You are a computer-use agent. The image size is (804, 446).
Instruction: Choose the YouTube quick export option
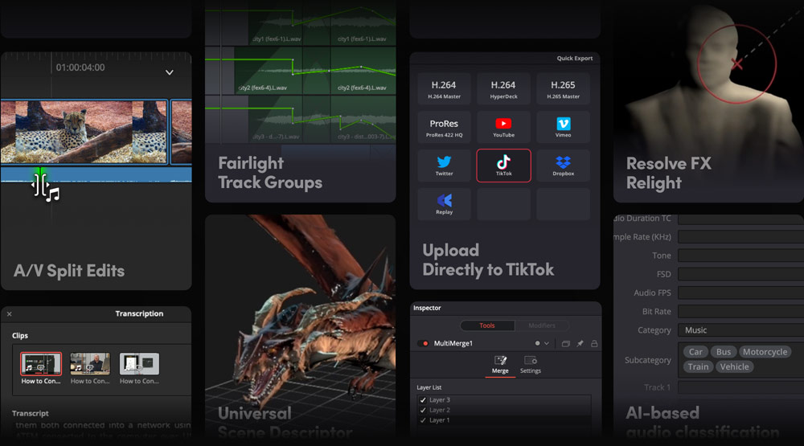[x=503, y=127]
